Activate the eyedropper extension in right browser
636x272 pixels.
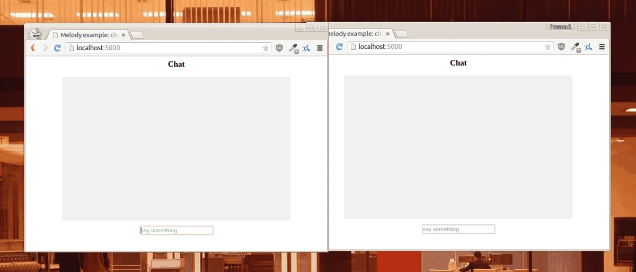point(576,47)
